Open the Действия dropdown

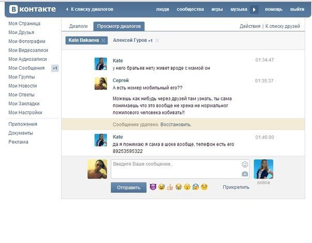(x=250, y=26)
